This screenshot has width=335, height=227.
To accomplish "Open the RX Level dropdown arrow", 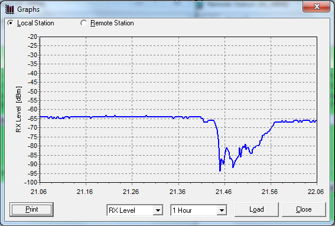I will pyautogui.click(x=158, y=210).
